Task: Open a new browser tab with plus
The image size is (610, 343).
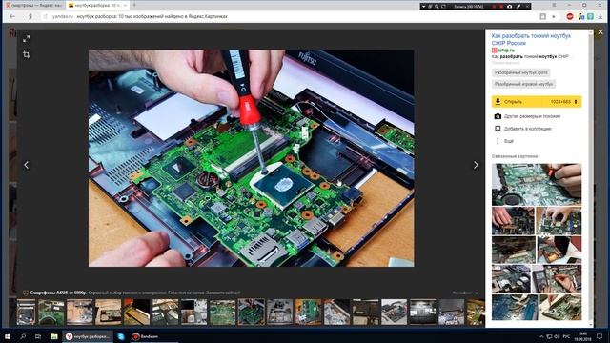Action: [134, 5]
